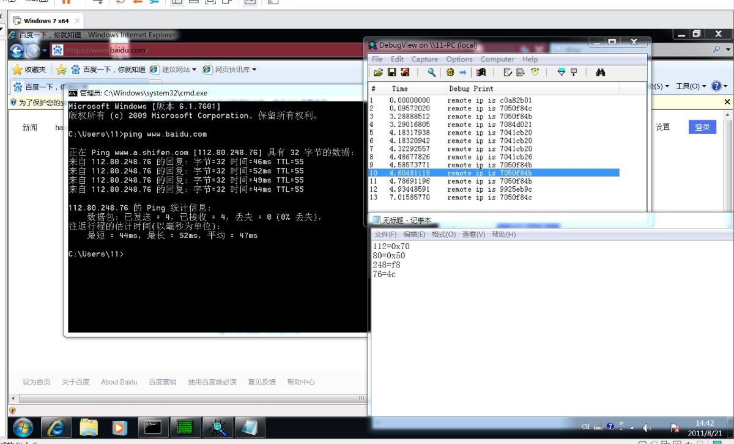The width and height of the screenshot is (734, 444).
Task: Open the Capture menu in DebugView
Action: coord(424,59)
